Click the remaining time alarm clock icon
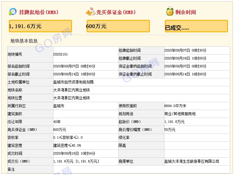The image size is (235, 175). (170, 12)
